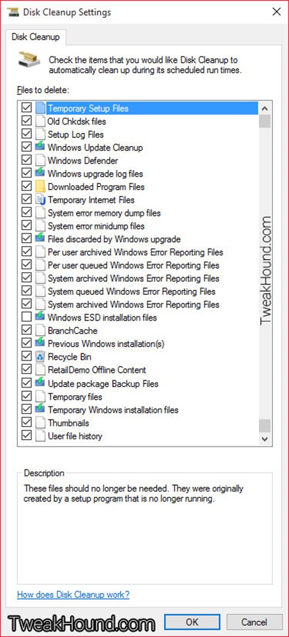Click the Thumbnails file icon
This screenshot has width=289, height=637.
[40, 423]
